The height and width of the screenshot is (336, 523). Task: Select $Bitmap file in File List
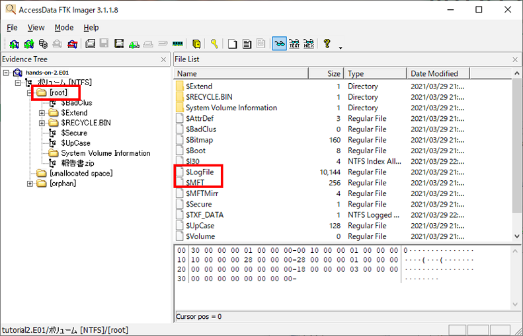coord(200,140)
